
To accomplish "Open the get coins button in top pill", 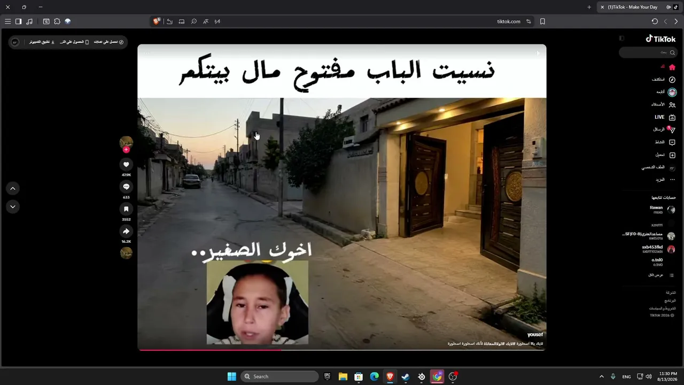I will [109, 42].
